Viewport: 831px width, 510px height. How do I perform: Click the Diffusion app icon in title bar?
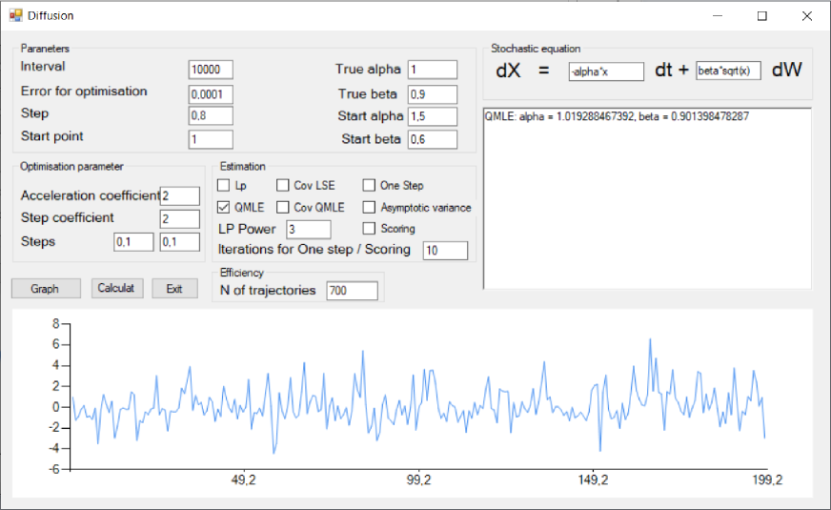(x=15, y=15)
